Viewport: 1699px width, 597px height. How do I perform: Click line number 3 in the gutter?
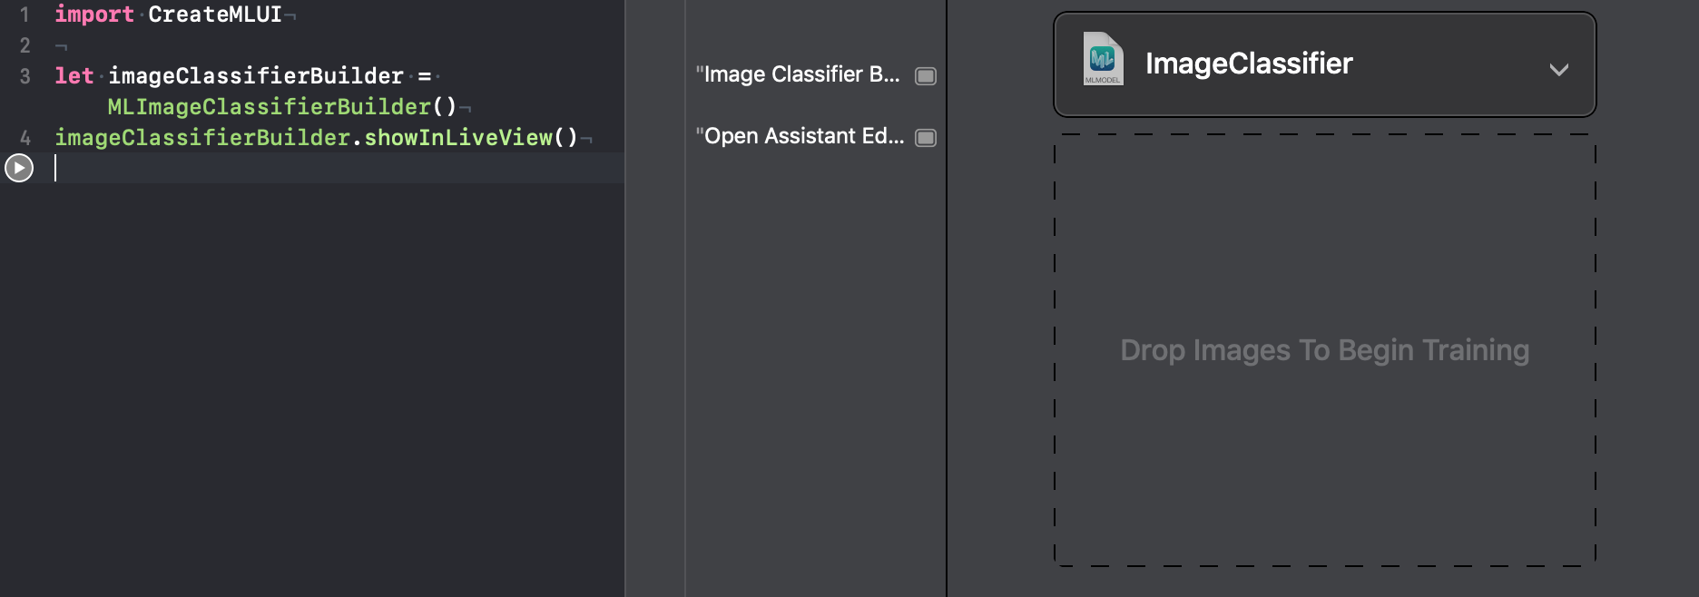pyautogui.click(x=25, y=76)
